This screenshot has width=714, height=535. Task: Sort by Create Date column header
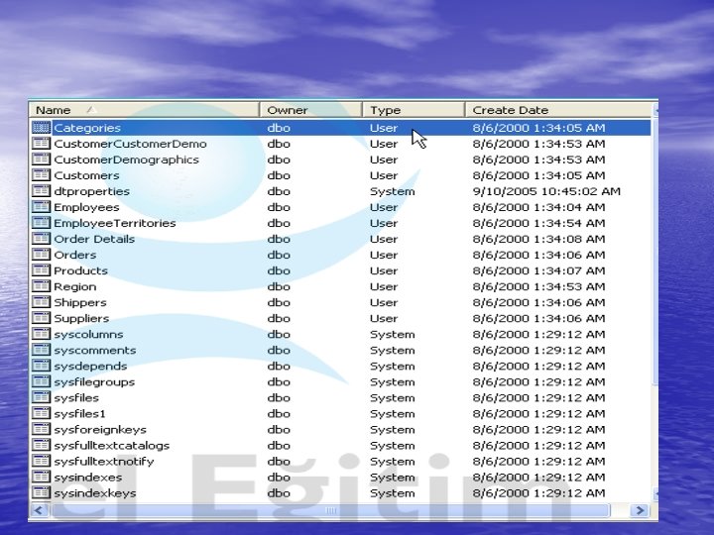558,110
